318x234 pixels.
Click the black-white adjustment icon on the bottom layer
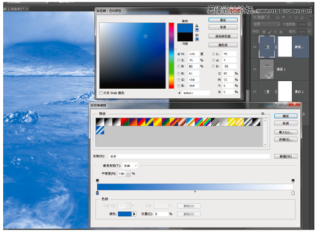pos(267,92)
